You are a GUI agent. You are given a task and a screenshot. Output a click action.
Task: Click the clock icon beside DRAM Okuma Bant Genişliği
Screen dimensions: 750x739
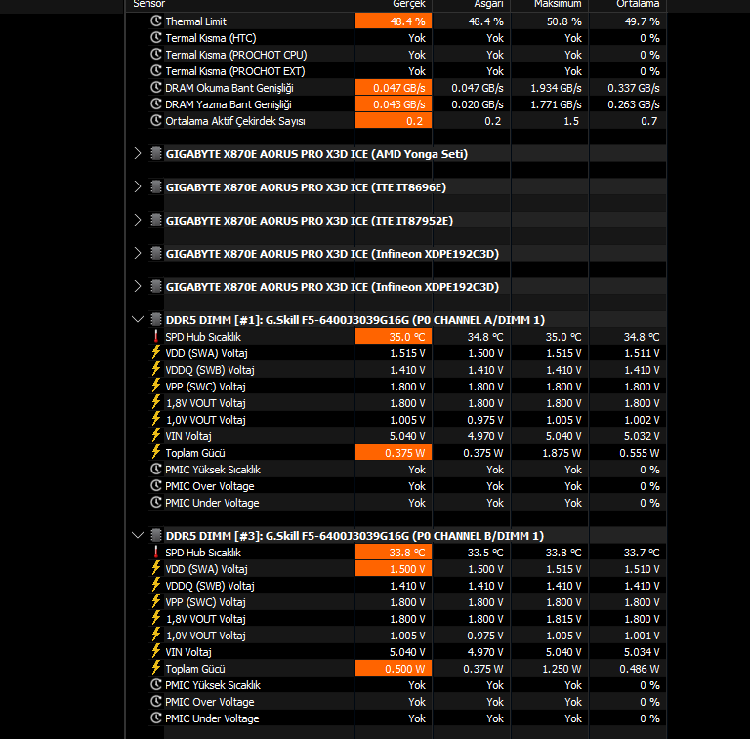(156, 88)
